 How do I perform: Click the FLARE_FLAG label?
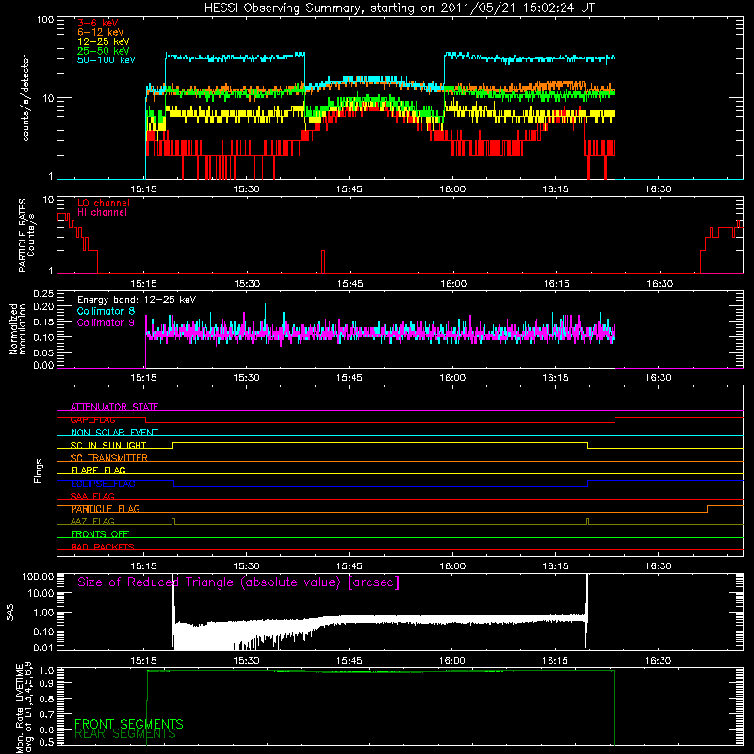(x=98, y=470)
